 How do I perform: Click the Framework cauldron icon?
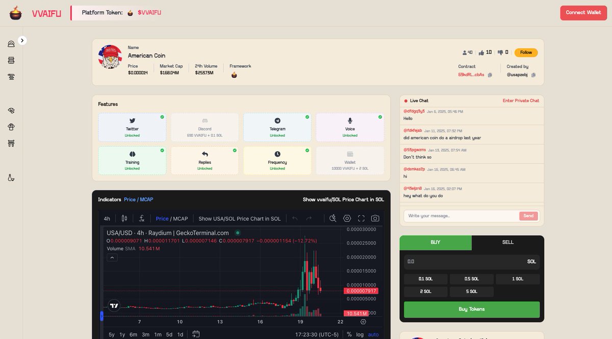[x=234, y=75]
